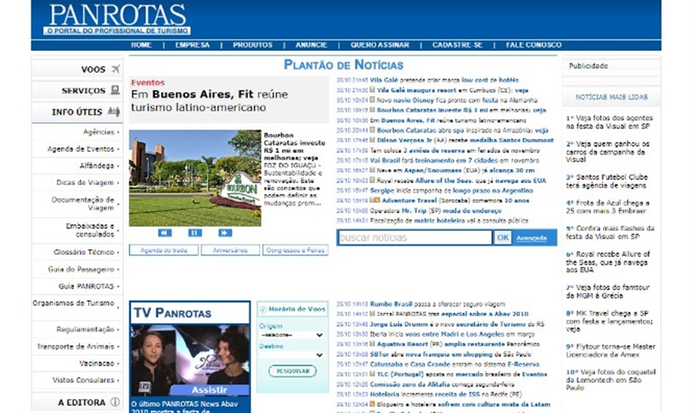Open the ANUNCIE menu item
Screen dimensions: 693x413
[311, 45]
